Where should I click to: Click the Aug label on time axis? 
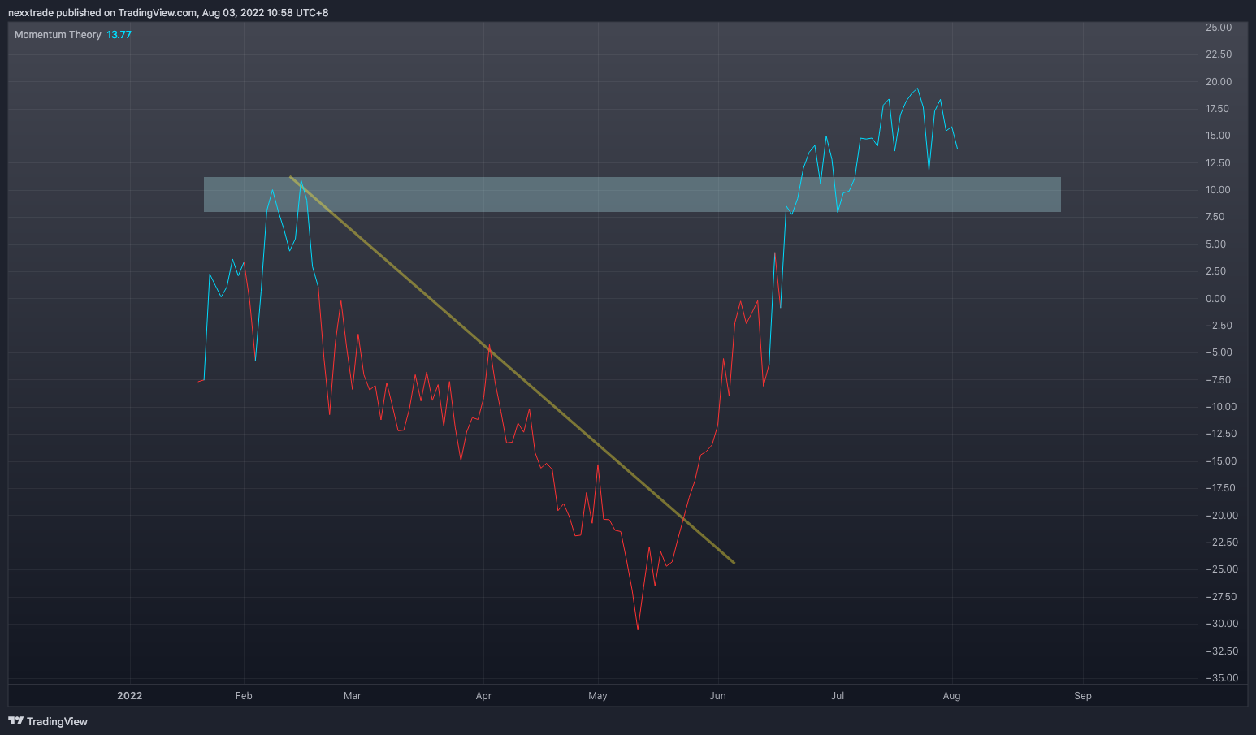point(951,696)
